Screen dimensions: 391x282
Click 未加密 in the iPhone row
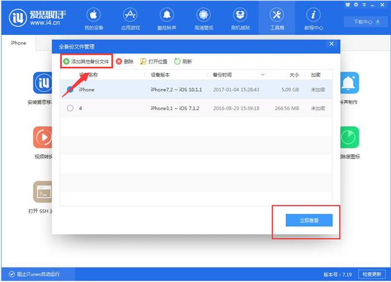318,90
